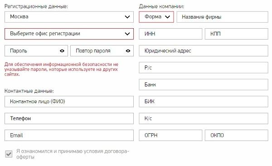Screen dimensions: 272x166
Task: Focus the К/с input field
Action: coord(204,118)
